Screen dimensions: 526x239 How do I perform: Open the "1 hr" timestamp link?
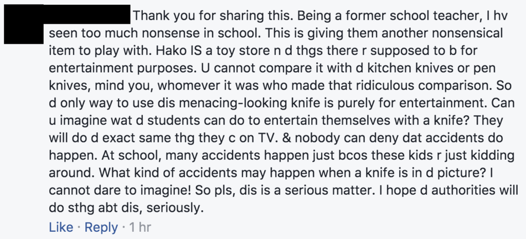(140, 227)
